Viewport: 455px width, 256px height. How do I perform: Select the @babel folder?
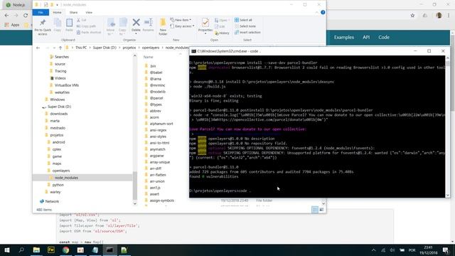click(x=156, y=73)
